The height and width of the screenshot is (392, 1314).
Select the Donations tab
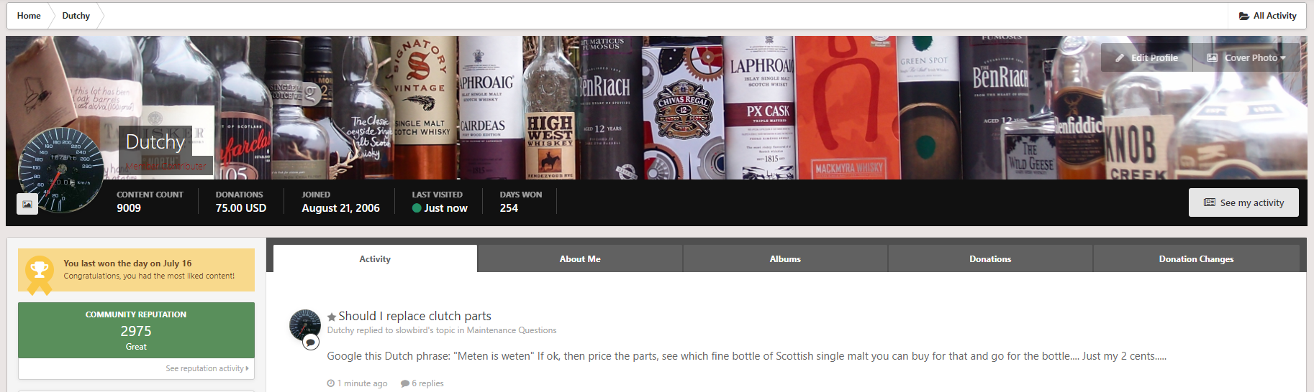pyautogui.click(x=990, y=259)
